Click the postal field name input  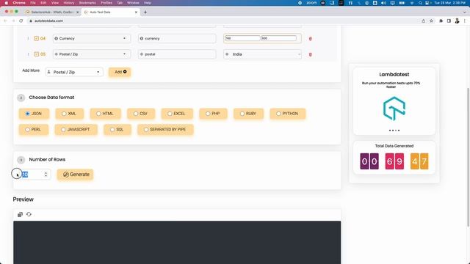coord(177,54)
